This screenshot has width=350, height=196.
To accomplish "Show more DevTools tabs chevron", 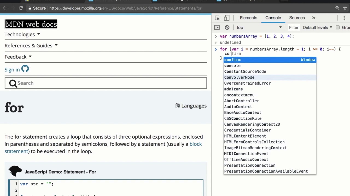I will click(x=314, y=18).
